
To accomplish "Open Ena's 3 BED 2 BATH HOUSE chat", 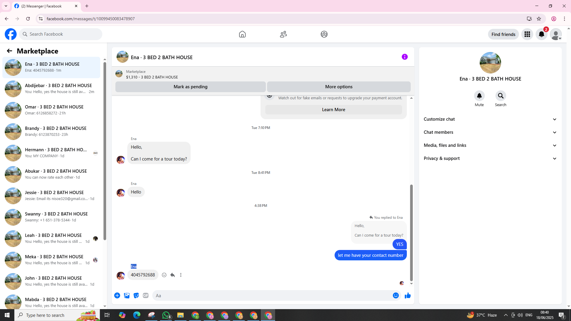I will [x=51, y=67].
